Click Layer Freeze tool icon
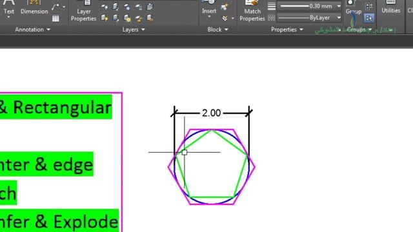 pos(127,7)
